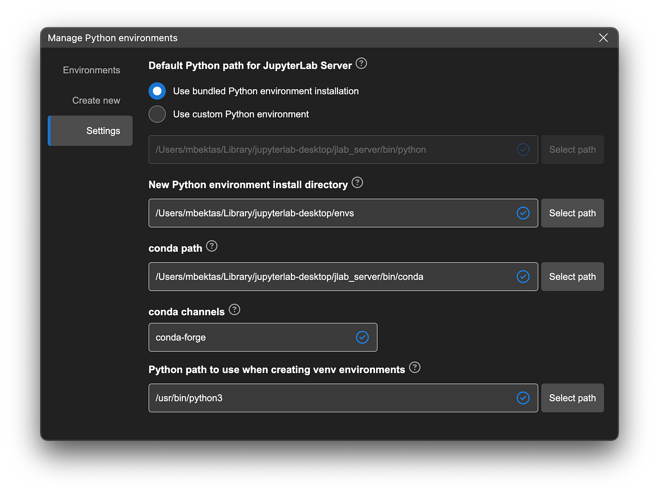Open the conda channels help icon
This screenshot has width=659, height=494.
(x=234, y=309)
